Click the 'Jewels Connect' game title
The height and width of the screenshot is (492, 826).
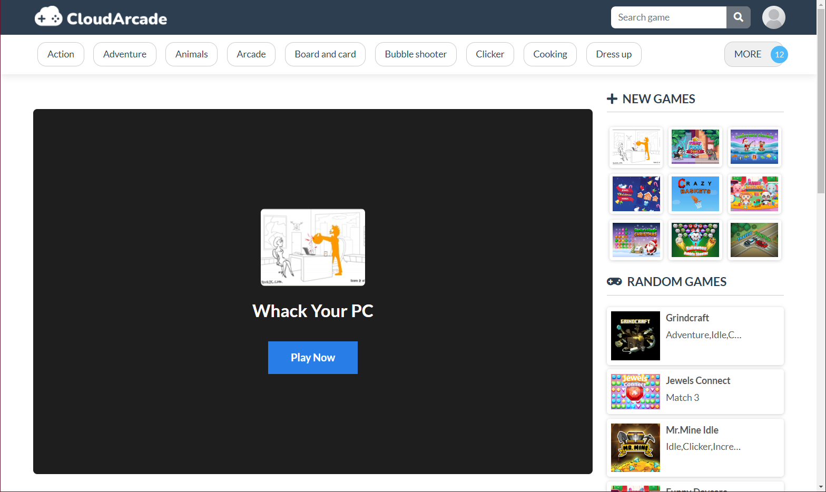[698, 380]
